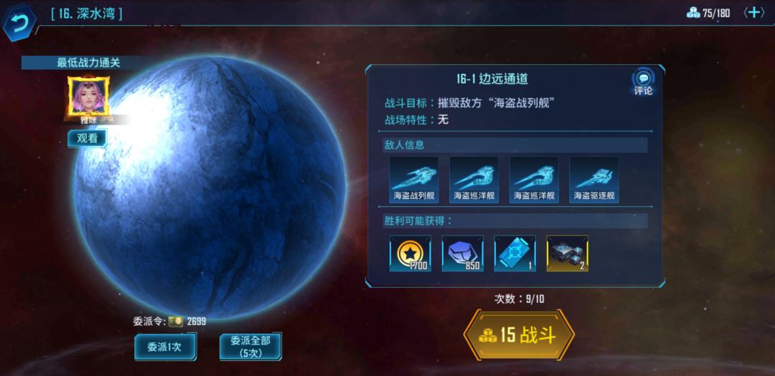
Task: Go back using the hexagon return arrow
Action: coord(19,23)
